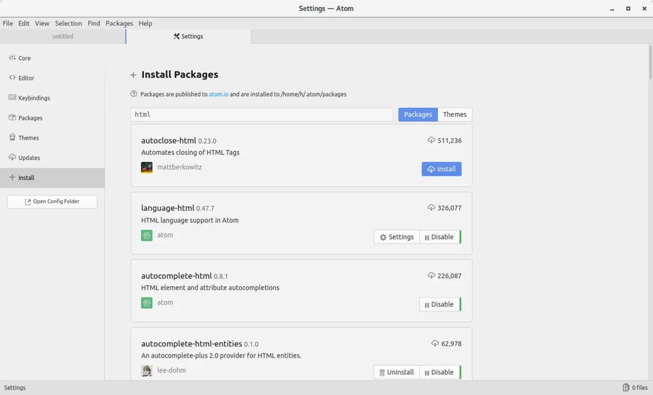Open the autocomplete-html package title

[x=177, y=276]
